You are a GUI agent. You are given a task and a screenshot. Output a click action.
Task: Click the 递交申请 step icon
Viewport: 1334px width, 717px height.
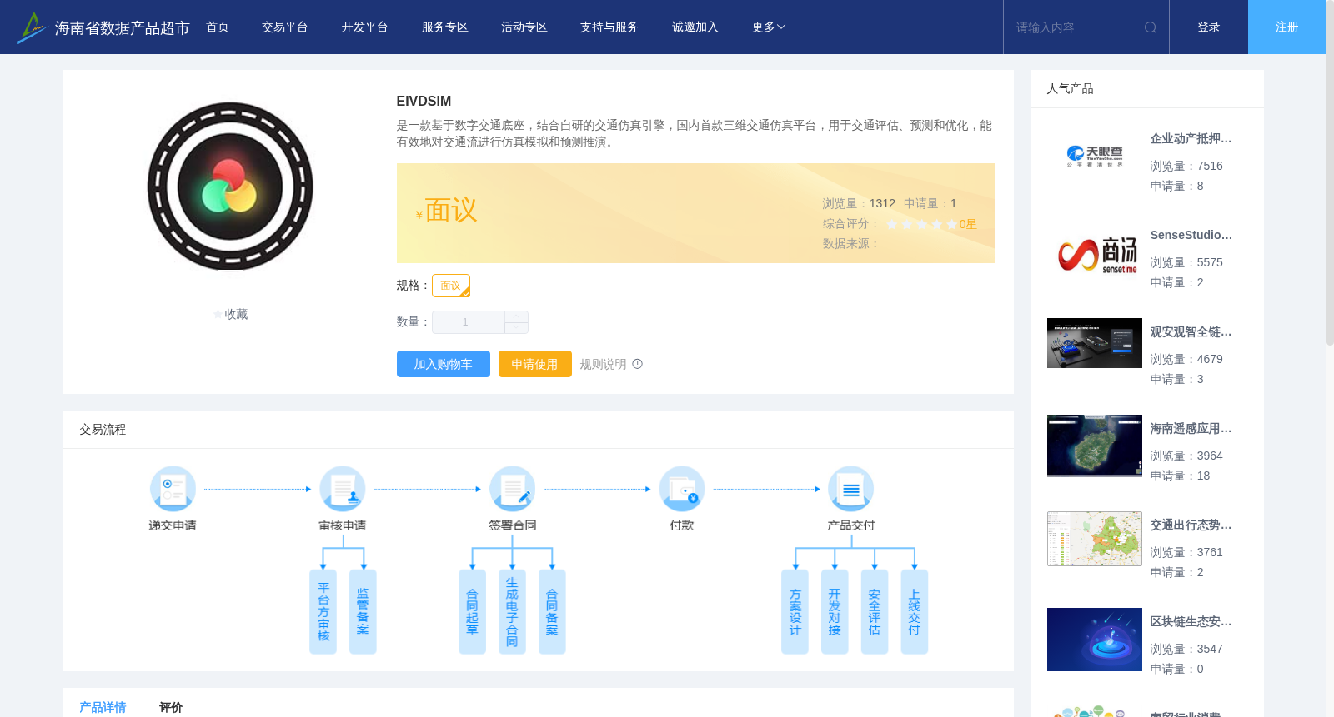[173, 489]
